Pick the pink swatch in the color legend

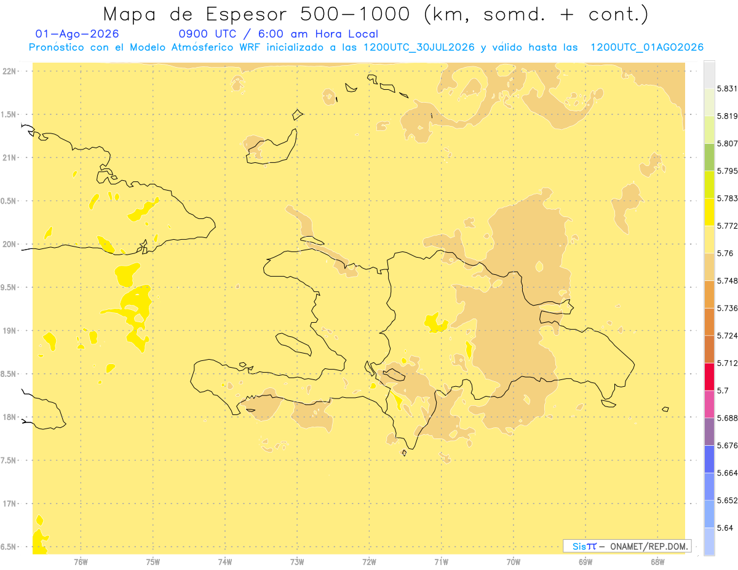[709, 403]
